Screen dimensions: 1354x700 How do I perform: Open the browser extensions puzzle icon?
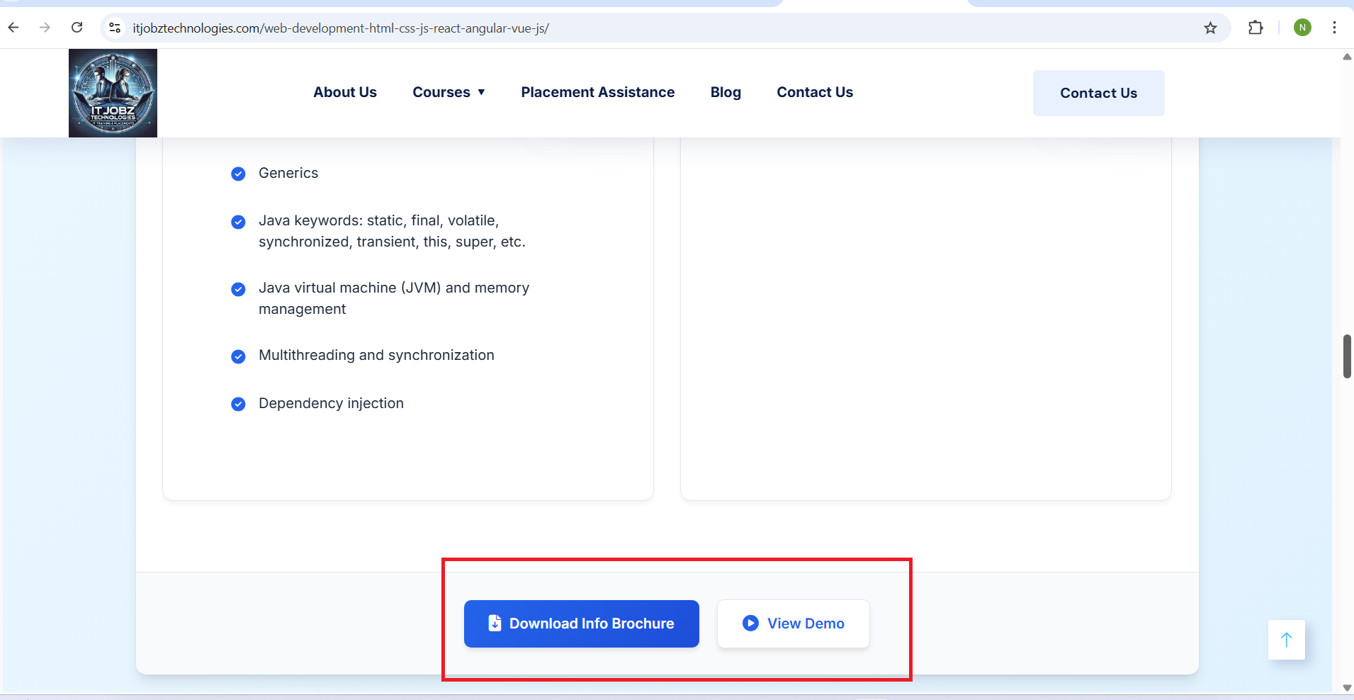pyautogui.click(x=1256, y=28)
